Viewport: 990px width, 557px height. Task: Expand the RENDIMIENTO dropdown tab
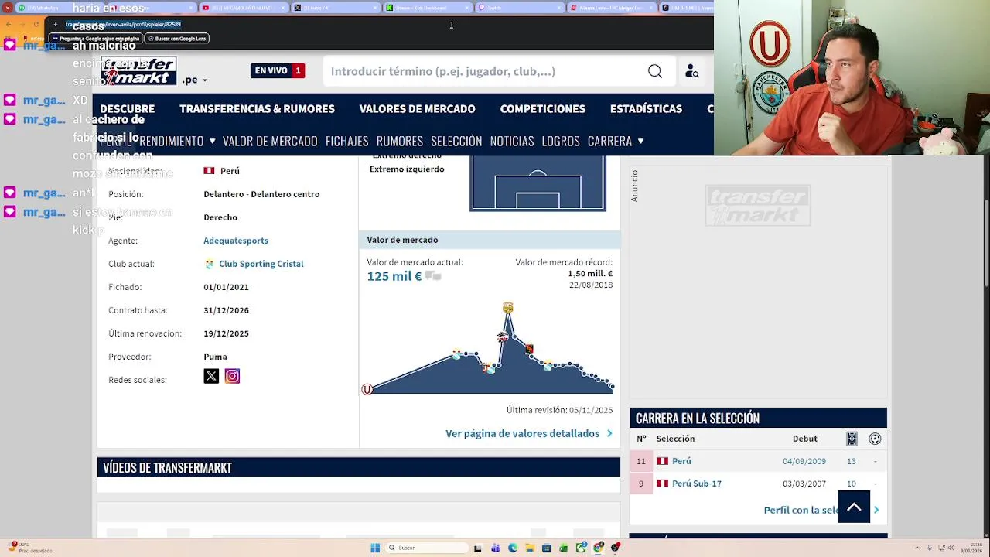coord(177,141)
